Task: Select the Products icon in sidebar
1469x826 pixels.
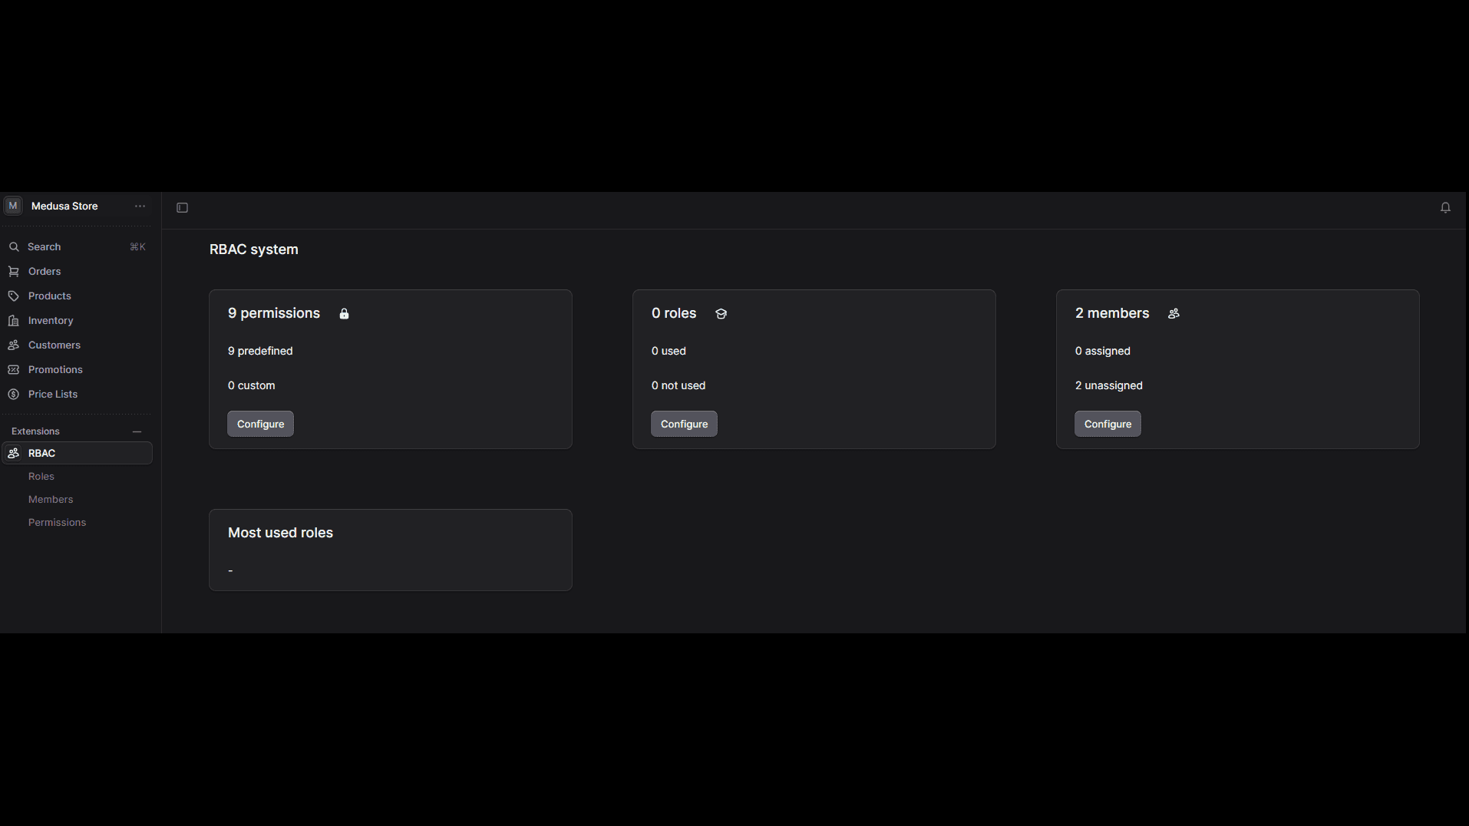Action: click(x=14, y=296)
